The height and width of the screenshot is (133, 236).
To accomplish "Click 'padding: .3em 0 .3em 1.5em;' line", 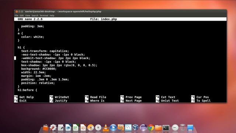I will (45, 79).
